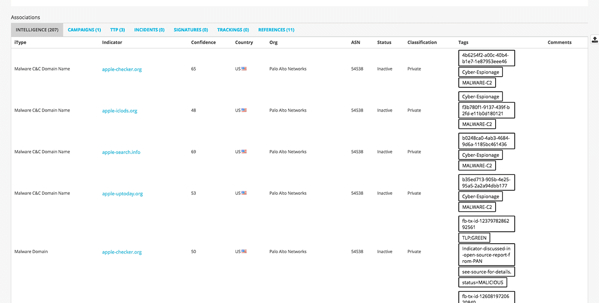Click the status=MALICIOUS tag

[482, 282]
